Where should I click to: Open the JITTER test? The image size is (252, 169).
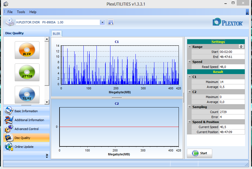click(x=27, y=72)
